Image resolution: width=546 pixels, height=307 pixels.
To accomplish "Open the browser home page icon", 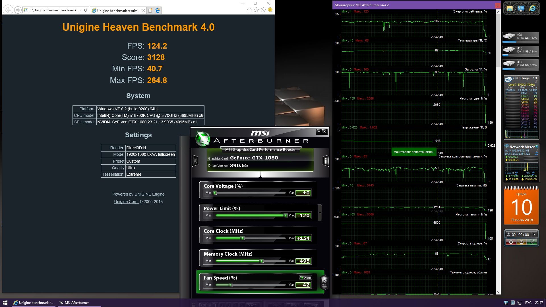I will coord(249,10).
